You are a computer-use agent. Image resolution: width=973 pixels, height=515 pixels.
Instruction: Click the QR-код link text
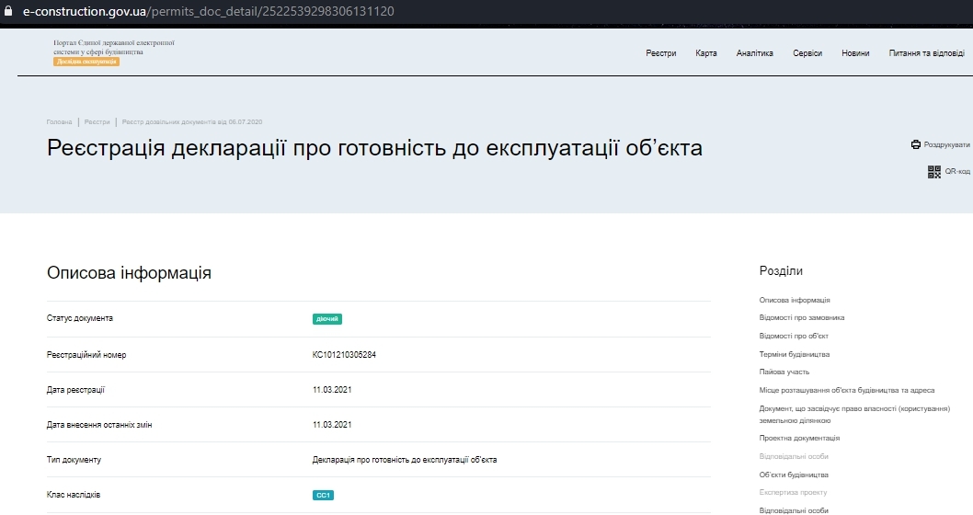957,171
